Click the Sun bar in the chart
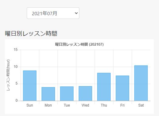 [x=30, y=86]
